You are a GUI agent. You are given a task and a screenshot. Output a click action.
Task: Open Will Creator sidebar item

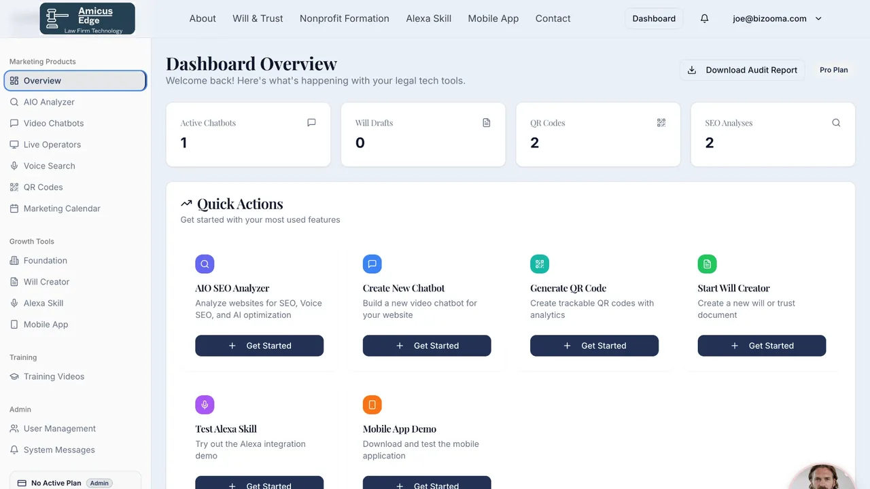point(75,282)
